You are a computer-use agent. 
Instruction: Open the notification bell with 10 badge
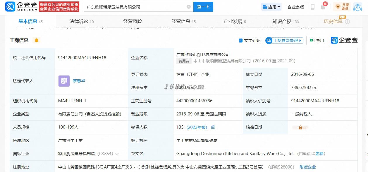pos(323,6)
